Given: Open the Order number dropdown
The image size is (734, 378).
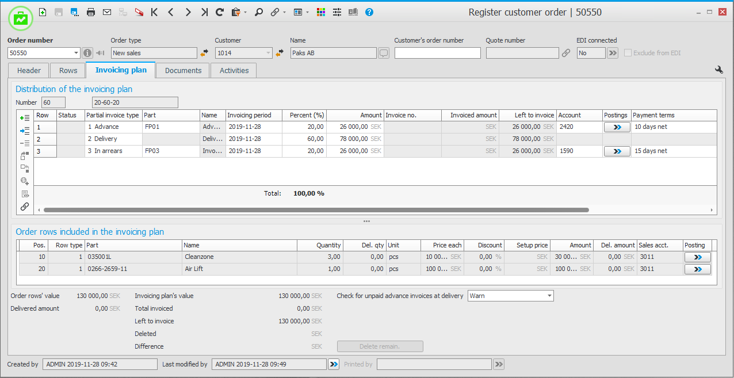Looking at the screenshot, I should [x=77, y=53].
